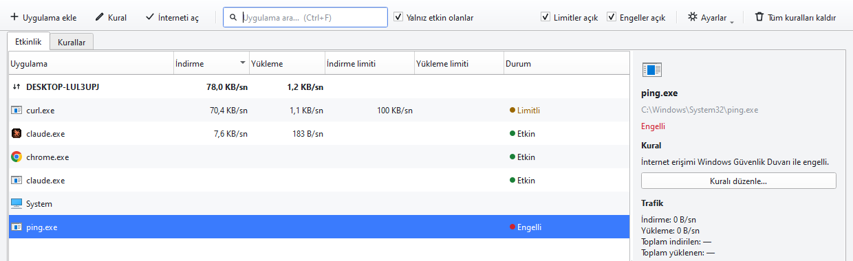Click the Kural toolbar button

point(111,17)
